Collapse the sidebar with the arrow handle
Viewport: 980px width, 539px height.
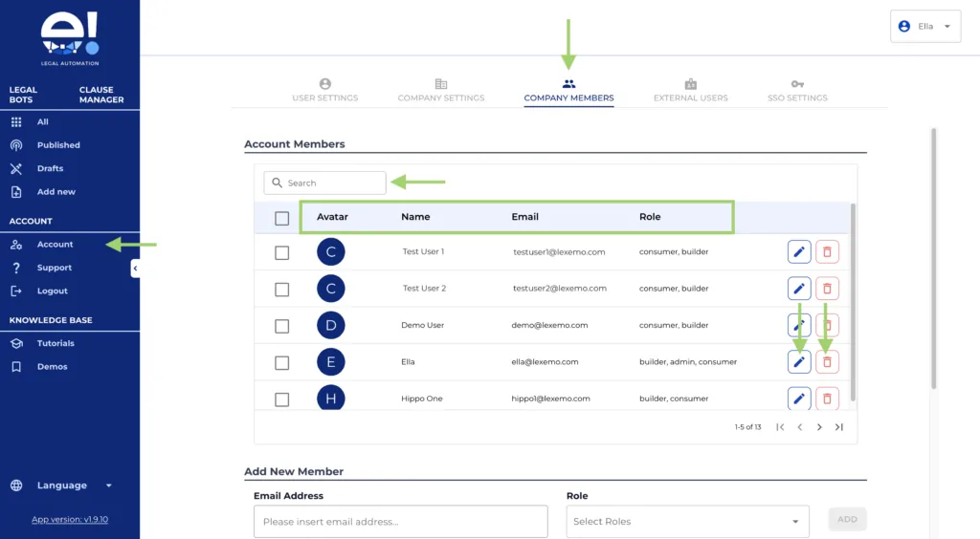pyautogui.click(x=135, y=269)
